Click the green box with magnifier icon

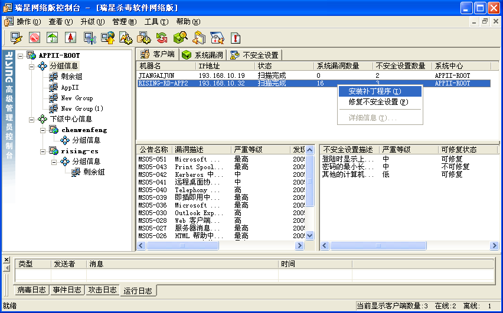(x=180, y=38)
